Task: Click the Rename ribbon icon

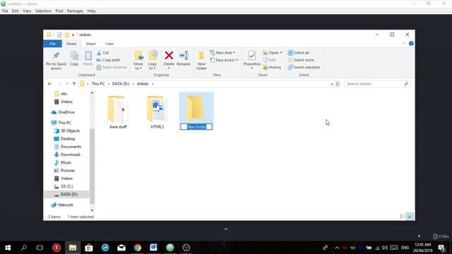Action: point(184,58)
